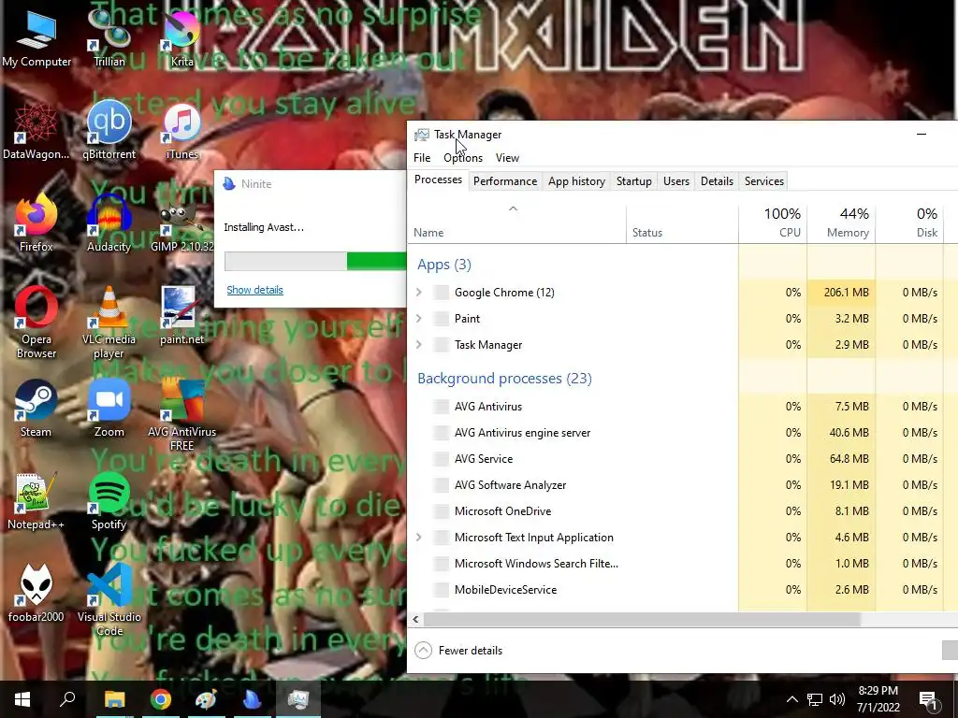This screenshot has height=718, width=958.
Task: Select the AVG Service process
Action: (x=682, y=459)
